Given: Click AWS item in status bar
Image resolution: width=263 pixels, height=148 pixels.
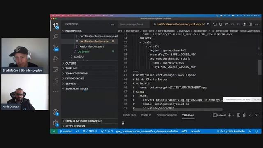Looking at the screenshot, I should [184, 131].
